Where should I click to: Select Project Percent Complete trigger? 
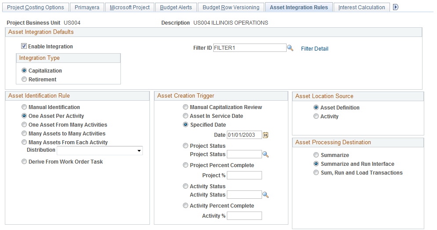click(x=186, y=165)
